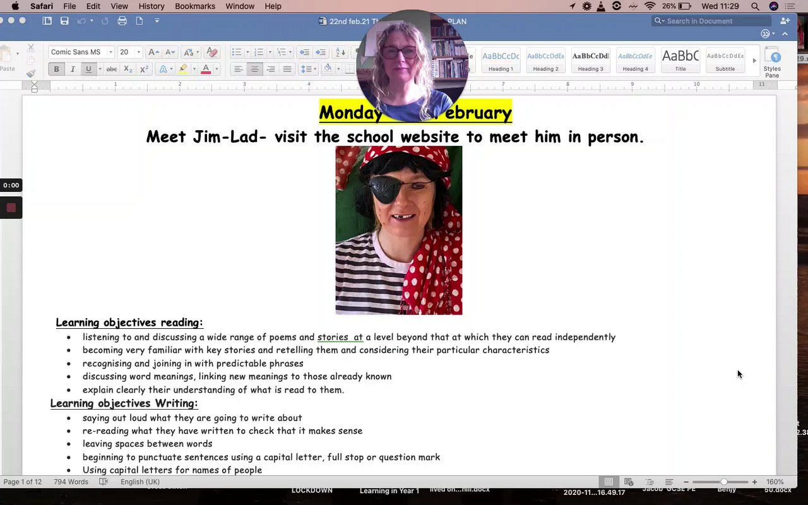Click the Undo arrow icon
The image size is (808, 505).
[81, 21]
